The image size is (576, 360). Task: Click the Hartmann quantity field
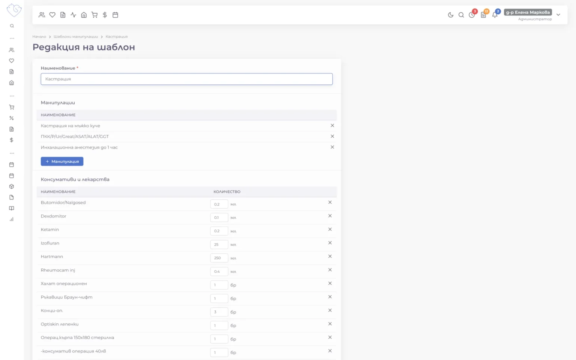click(x=219, y=258)
